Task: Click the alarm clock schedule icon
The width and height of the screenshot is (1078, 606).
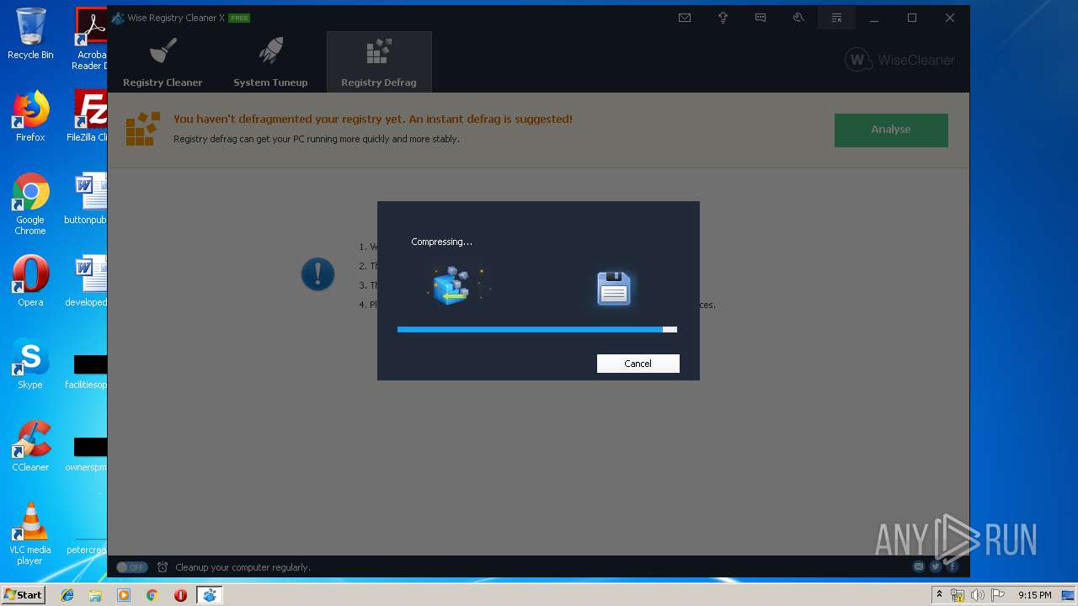Action: tap(163, 567)
